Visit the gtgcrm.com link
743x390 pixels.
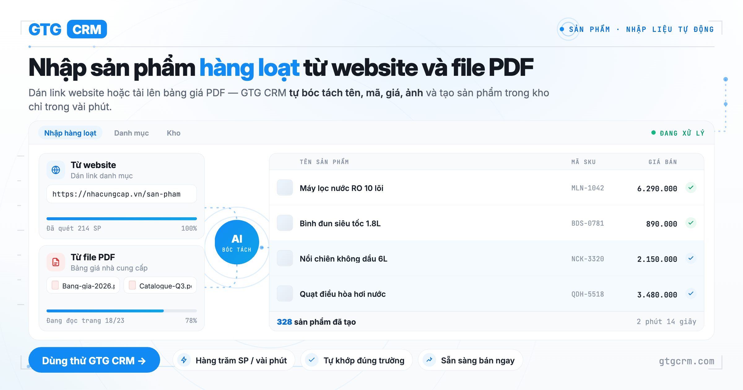tap(687, 361)
